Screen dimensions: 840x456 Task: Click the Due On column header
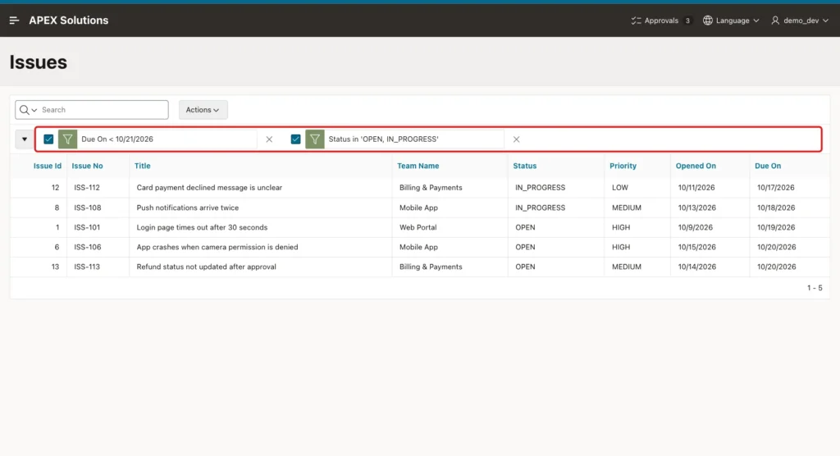pos(768,166)
